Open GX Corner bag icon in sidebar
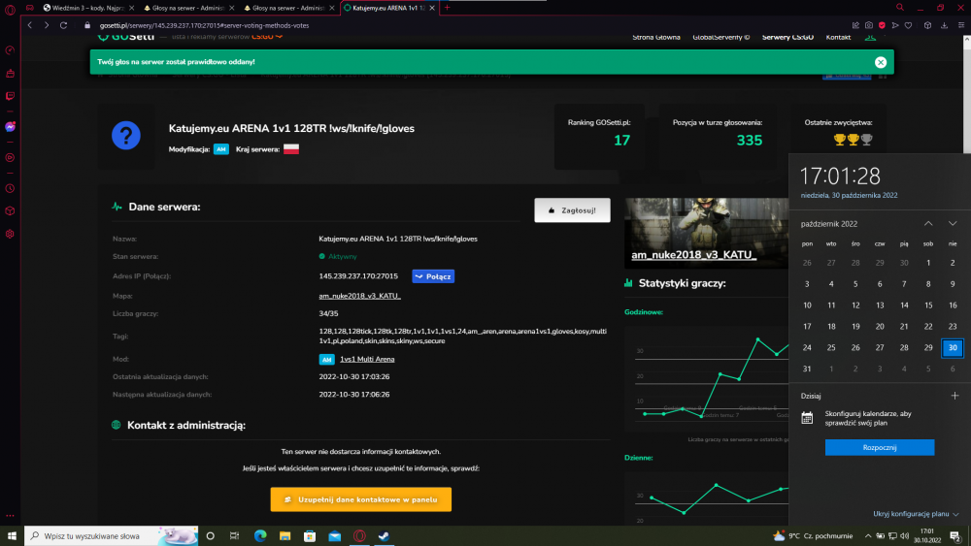This screenshot has height=546, width=971. pos(10,74)
